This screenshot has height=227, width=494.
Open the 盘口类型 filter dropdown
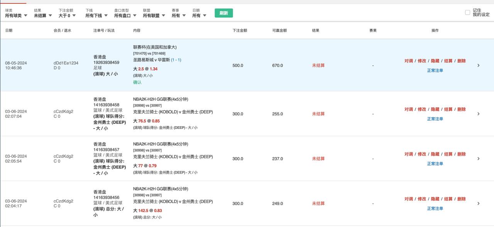pos(125,16)
